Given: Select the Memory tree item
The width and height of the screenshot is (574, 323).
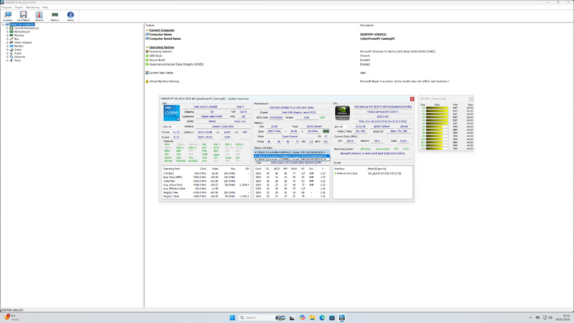Looking at the screenshot, I should click(19, 35).
